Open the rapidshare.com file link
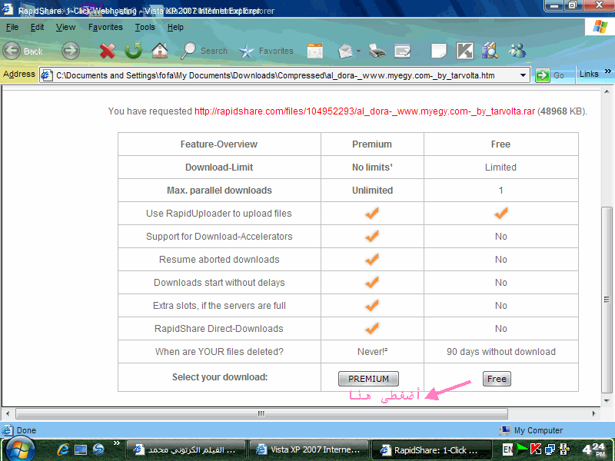The height and width of the screenshot is (461, 615). click(x=364, y=111)
